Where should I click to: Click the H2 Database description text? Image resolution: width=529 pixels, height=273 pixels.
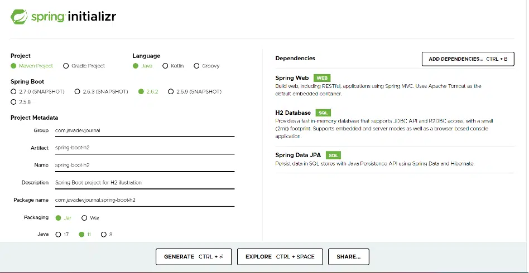tap(384, 128)
